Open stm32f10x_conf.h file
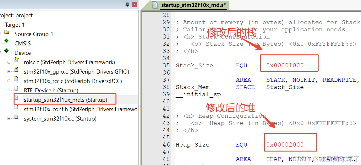 (x=80, y=109)
